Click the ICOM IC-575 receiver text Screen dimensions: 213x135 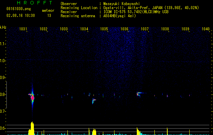point(136,12)
